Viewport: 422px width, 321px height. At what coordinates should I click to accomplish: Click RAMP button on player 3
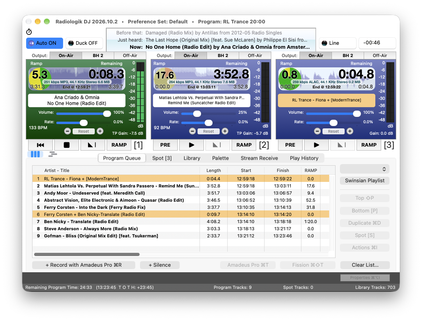[369, 145]
